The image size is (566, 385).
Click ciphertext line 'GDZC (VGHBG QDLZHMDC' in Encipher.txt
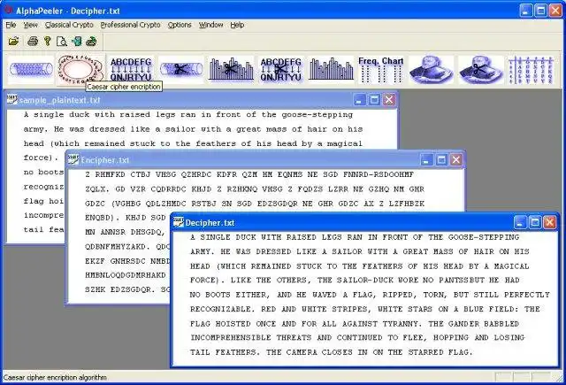tap(255, 204)
